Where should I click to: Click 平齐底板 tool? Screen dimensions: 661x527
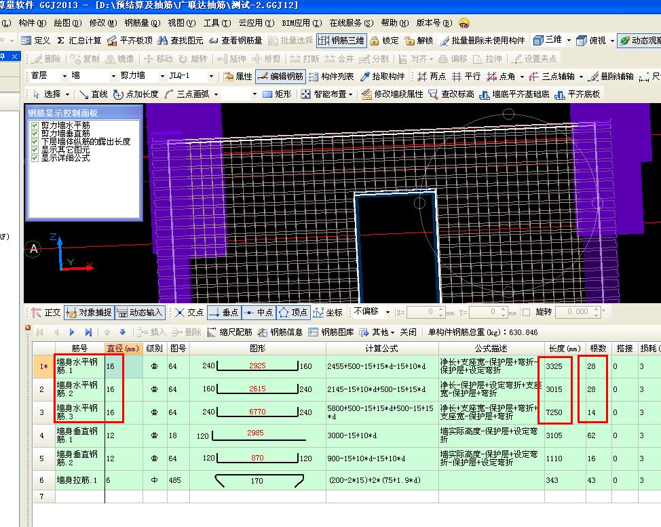point(577,94)
